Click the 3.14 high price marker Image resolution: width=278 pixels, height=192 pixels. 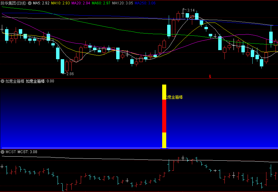(191, 10)
